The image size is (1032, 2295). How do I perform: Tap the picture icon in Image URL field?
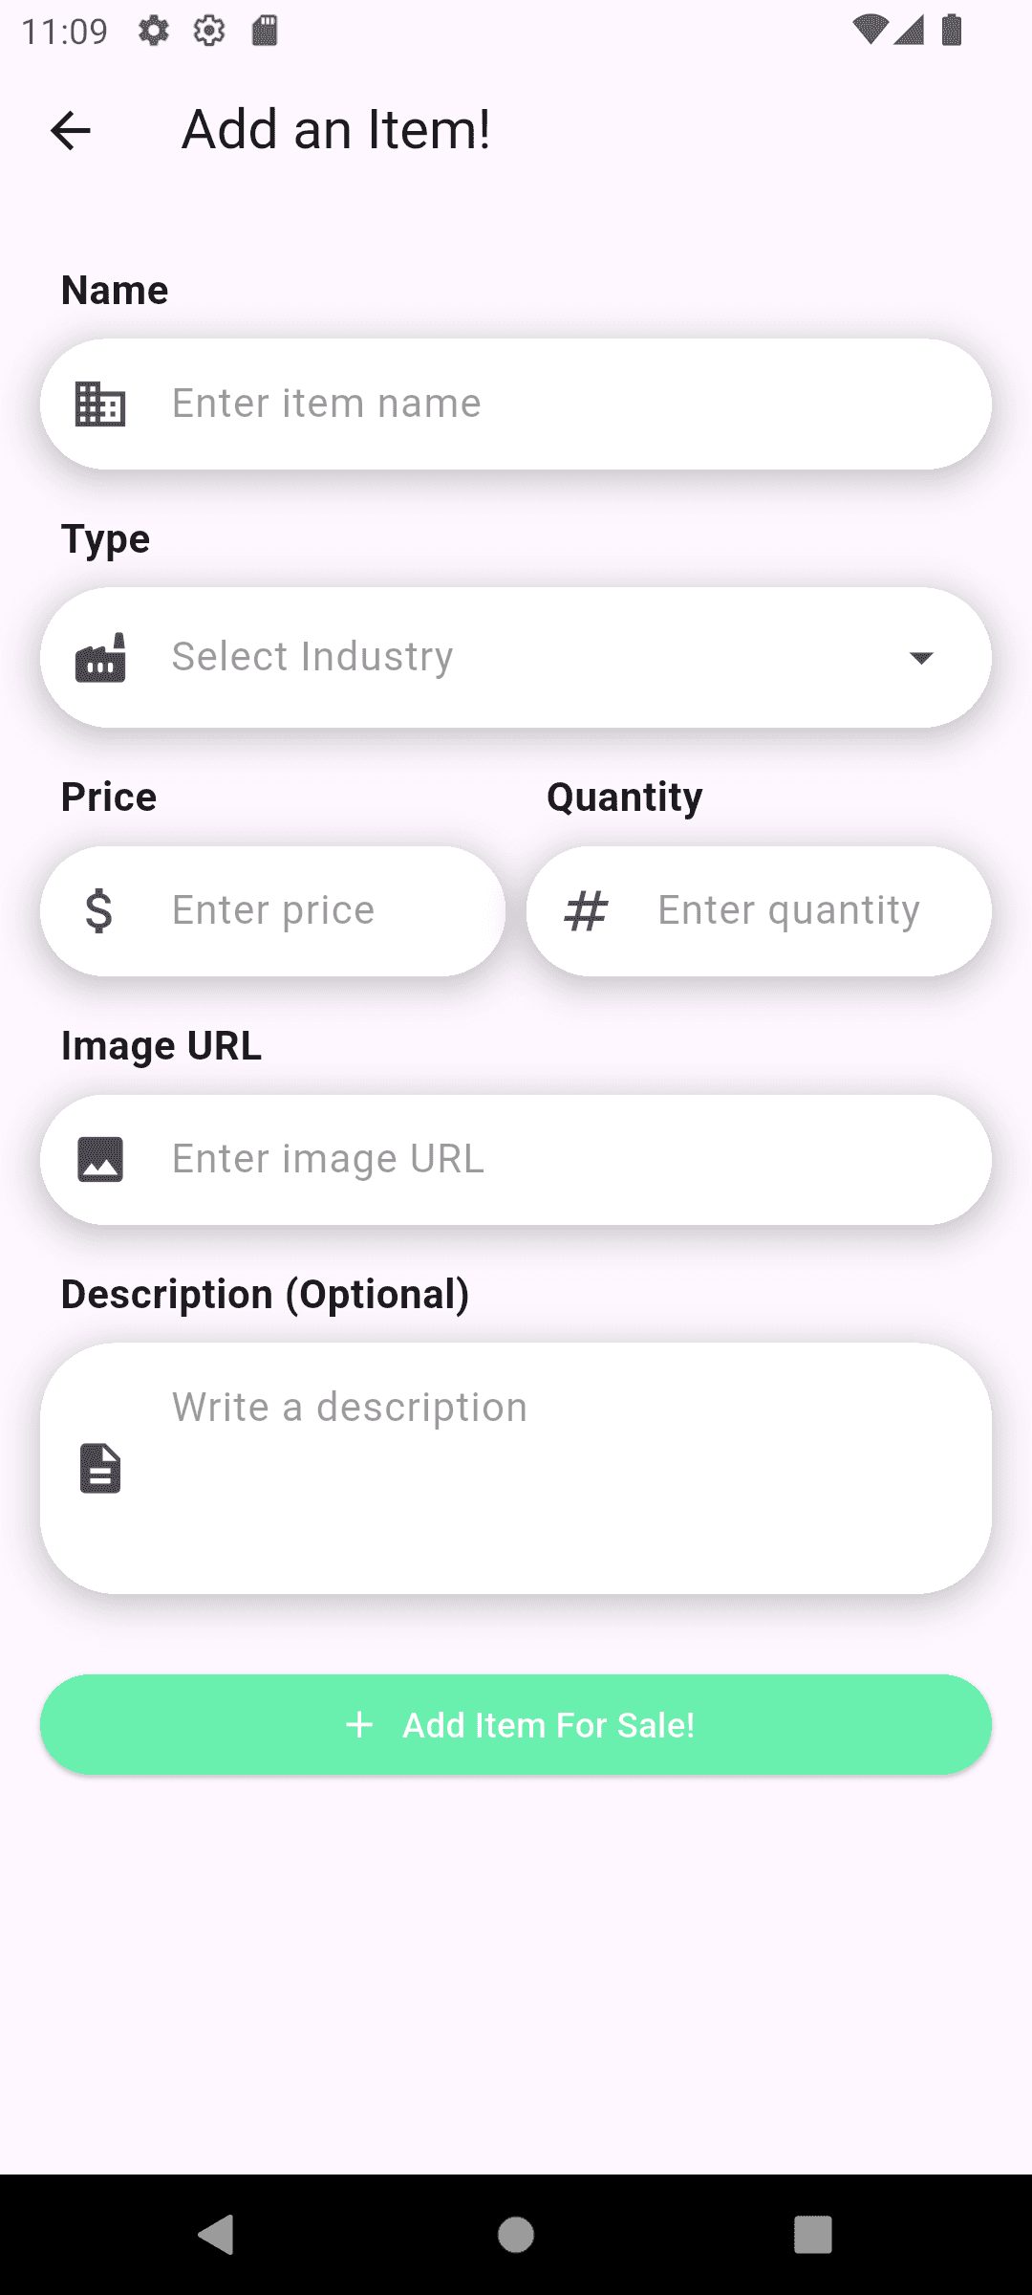pyautogui.click(x=100, y=1159)
